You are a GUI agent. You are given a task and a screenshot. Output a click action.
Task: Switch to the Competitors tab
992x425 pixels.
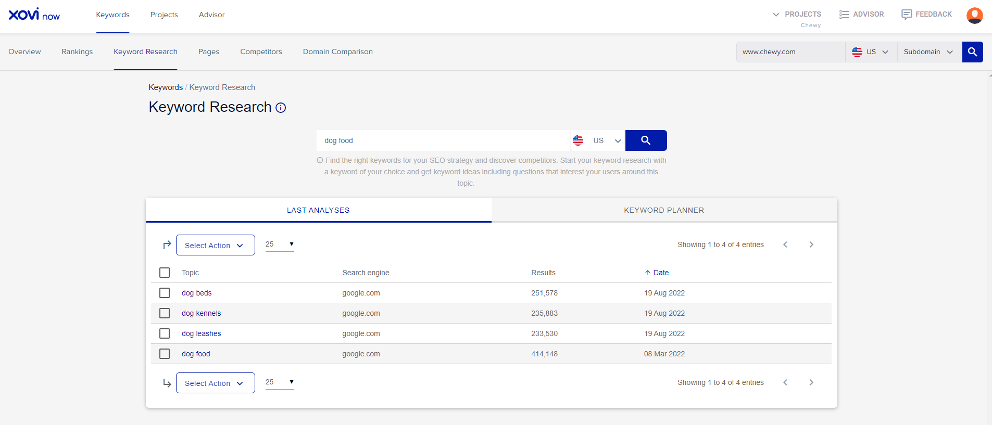261,51
